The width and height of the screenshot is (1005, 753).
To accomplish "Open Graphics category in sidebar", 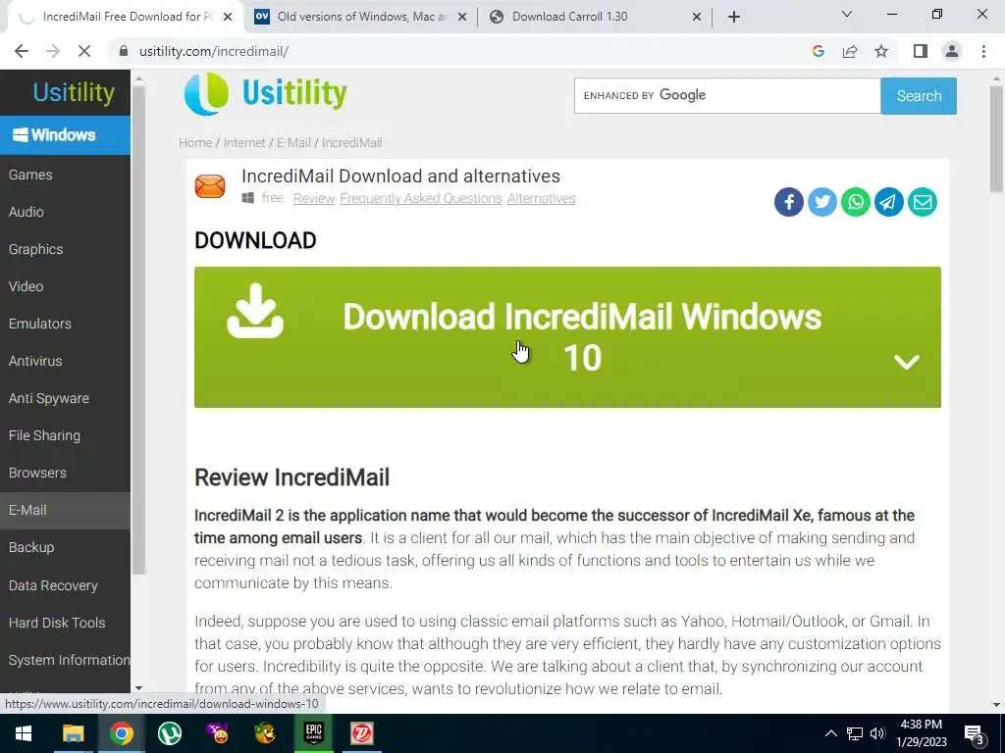I will 65,249.
